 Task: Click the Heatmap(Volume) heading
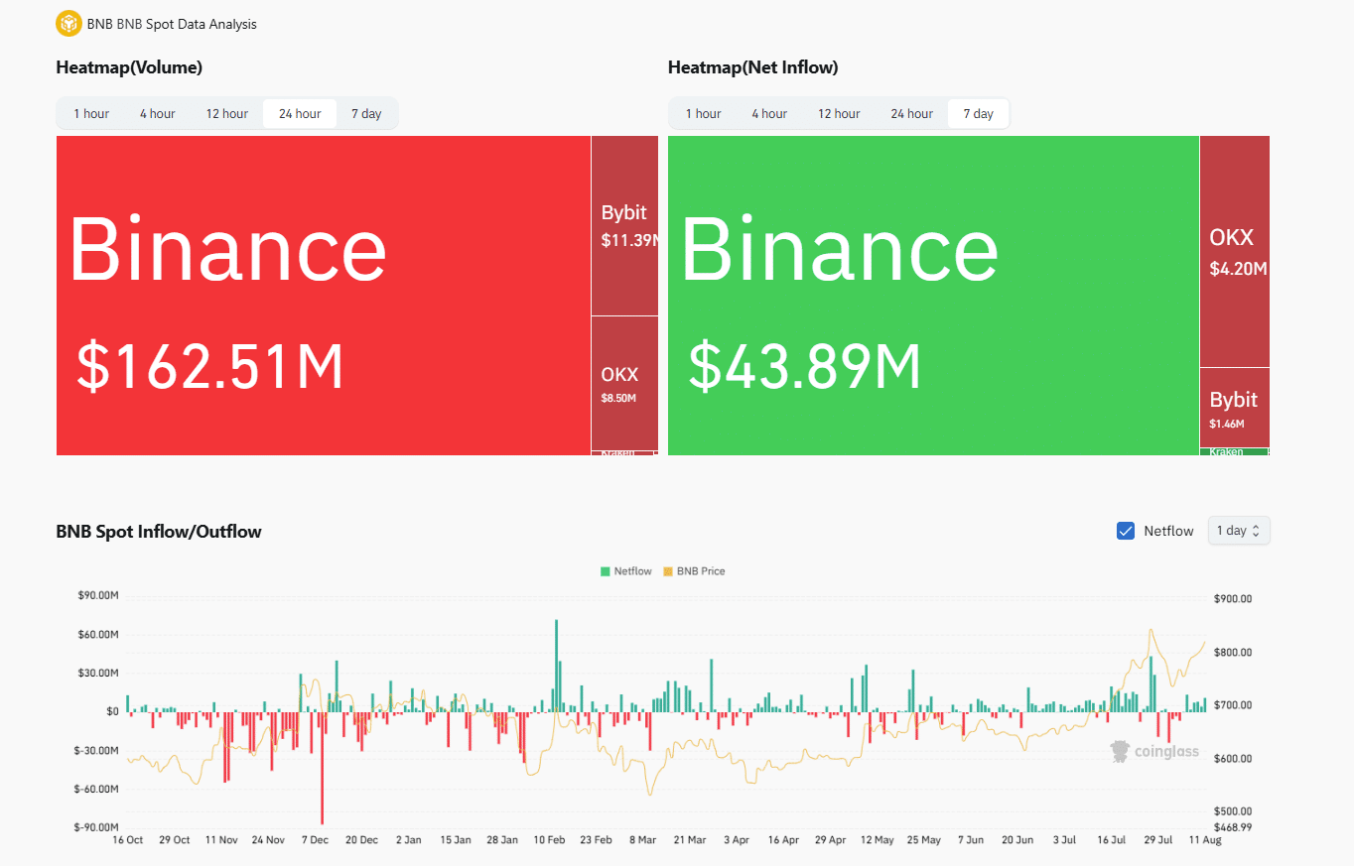click(x=129, y=67)
